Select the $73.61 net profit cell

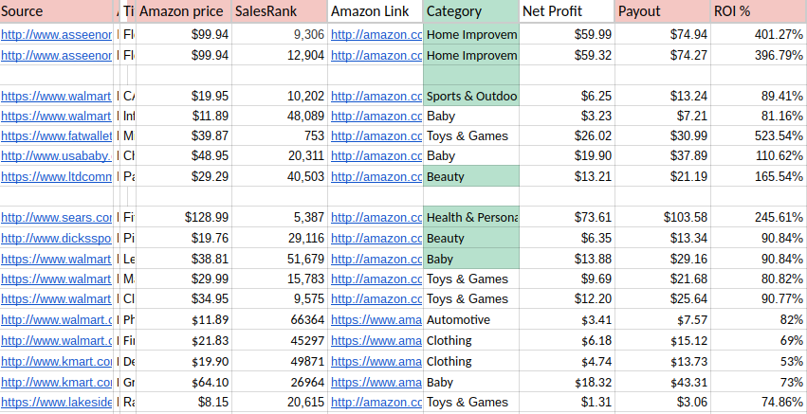(x=567, y=218)
